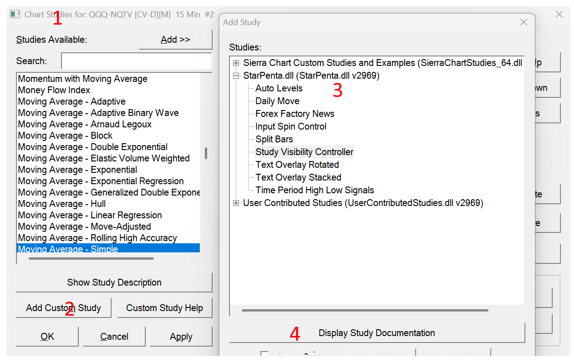Select Moving Average - Exponential
Viewport: 574px width, 362px height.
(x=77, y=170)
